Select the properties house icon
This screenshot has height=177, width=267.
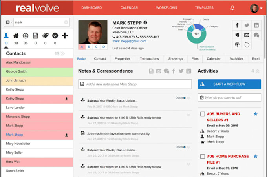pyautogui.click(x=16, y=36)
